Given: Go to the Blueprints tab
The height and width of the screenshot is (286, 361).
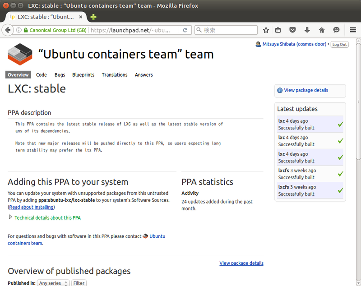Looking at the screenshot, I should 83,75.
